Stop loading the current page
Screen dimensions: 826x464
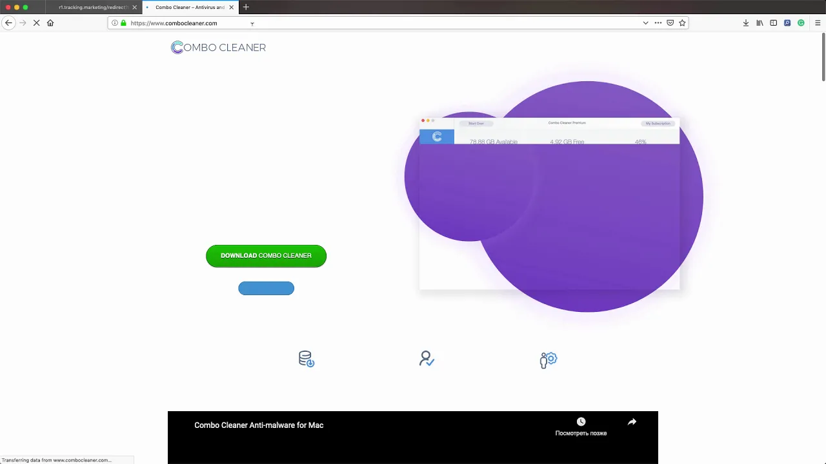coord(36,23)
